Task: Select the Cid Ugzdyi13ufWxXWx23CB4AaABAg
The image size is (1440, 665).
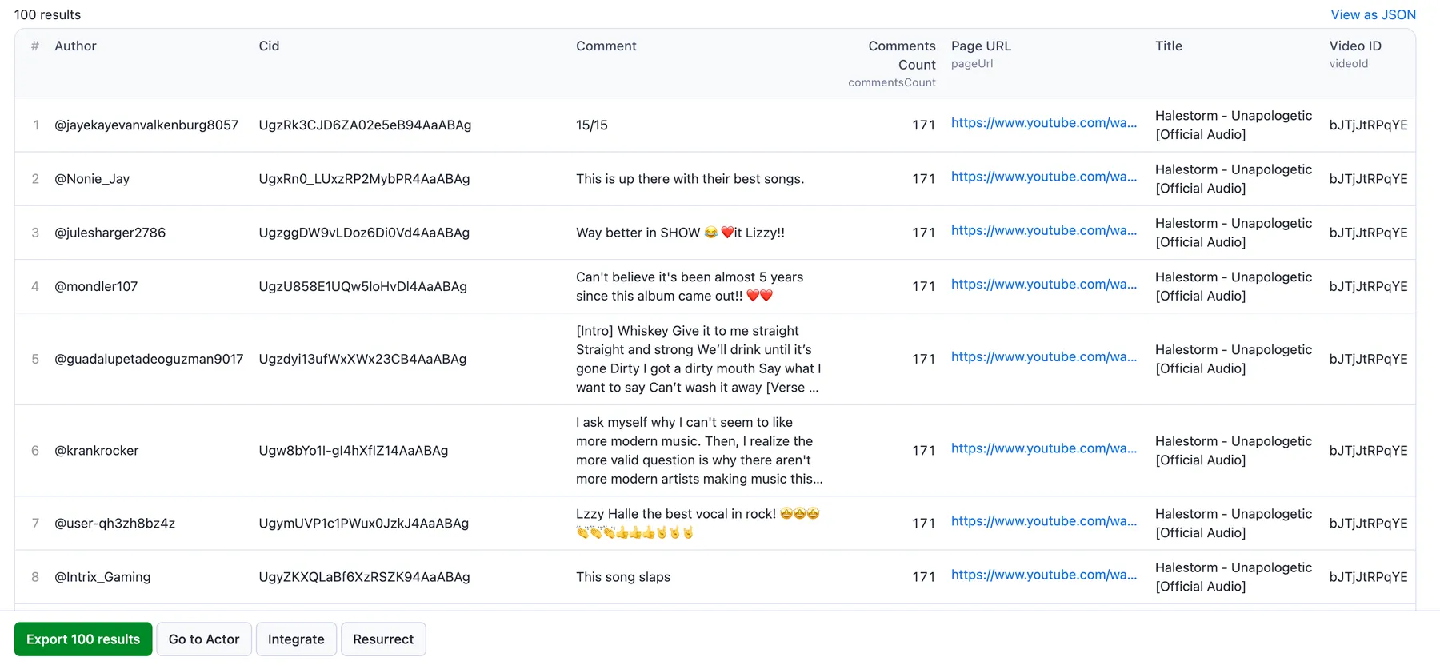Action: click(362, 359)
